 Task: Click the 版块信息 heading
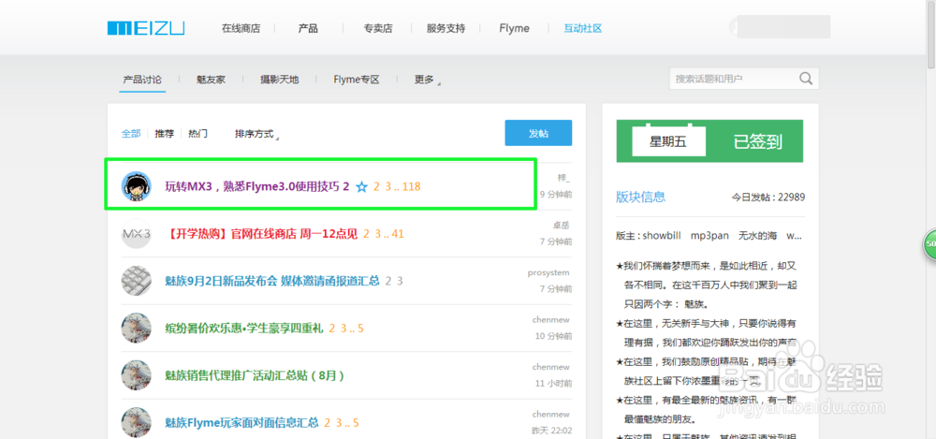640,197
